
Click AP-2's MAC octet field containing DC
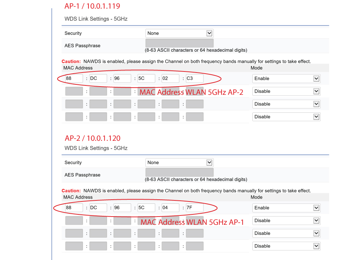click(x=98, y=208)
